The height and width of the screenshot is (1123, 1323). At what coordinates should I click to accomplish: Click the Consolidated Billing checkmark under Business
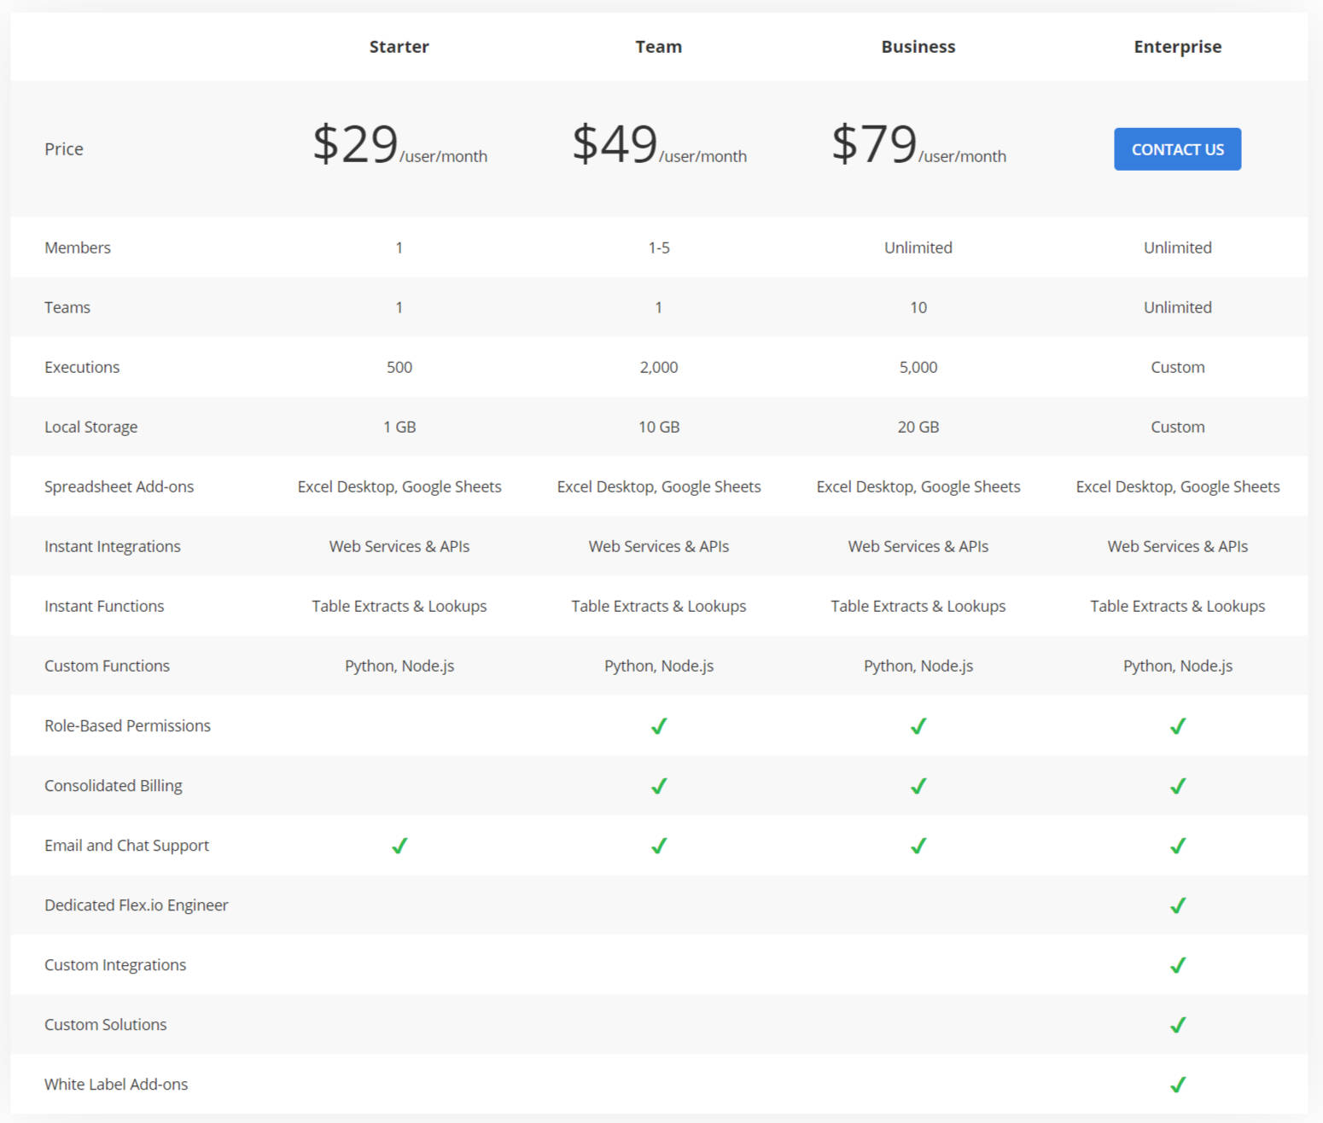click(918, 786)
